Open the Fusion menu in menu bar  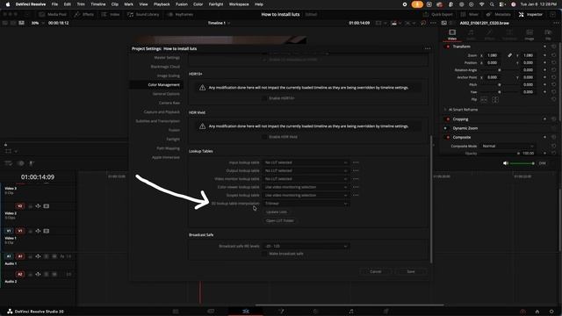coord(182,4)
